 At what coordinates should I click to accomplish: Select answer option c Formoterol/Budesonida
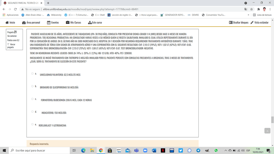point(32,99)
